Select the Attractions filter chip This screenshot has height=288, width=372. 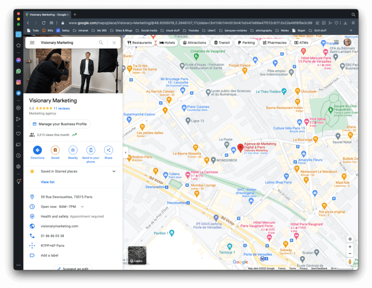tap(194, 43)
